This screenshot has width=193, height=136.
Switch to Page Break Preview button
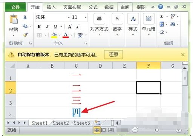111,130
